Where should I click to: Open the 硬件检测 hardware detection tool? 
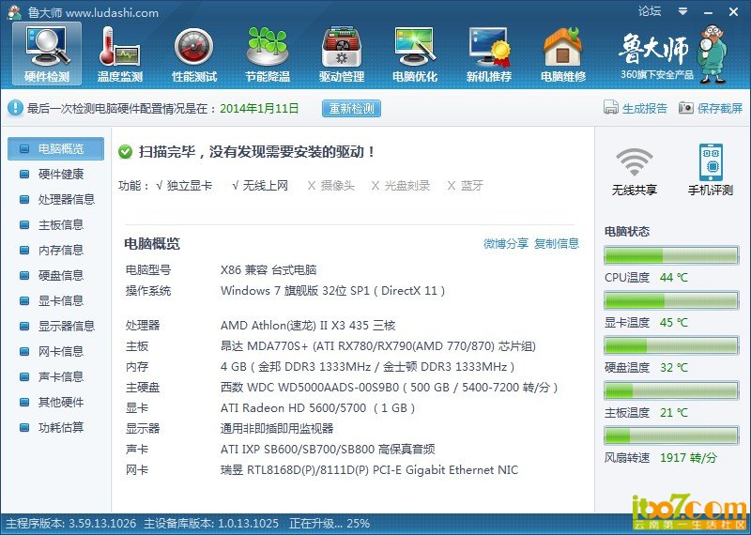coord(47,53)
